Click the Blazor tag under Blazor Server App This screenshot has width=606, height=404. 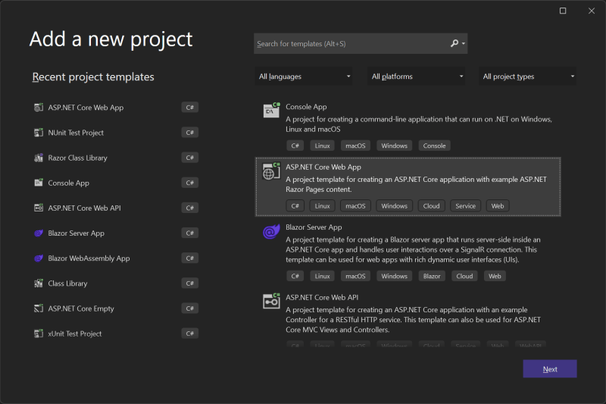(x=432, y=276)
